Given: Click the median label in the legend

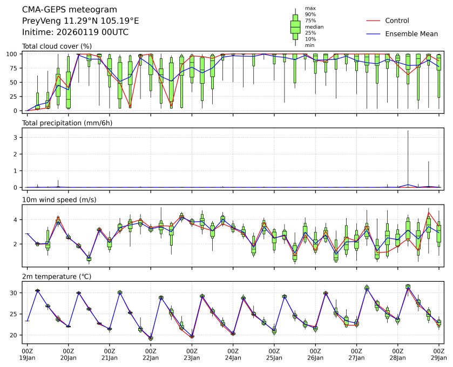Looking at the screenshot, I should click(313, 26).
